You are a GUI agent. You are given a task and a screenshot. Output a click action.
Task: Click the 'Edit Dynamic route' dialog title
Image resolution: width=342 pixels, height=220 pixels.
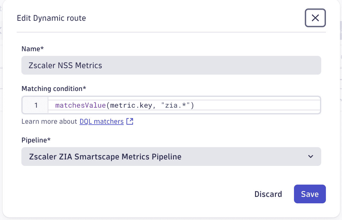(52, 18)
